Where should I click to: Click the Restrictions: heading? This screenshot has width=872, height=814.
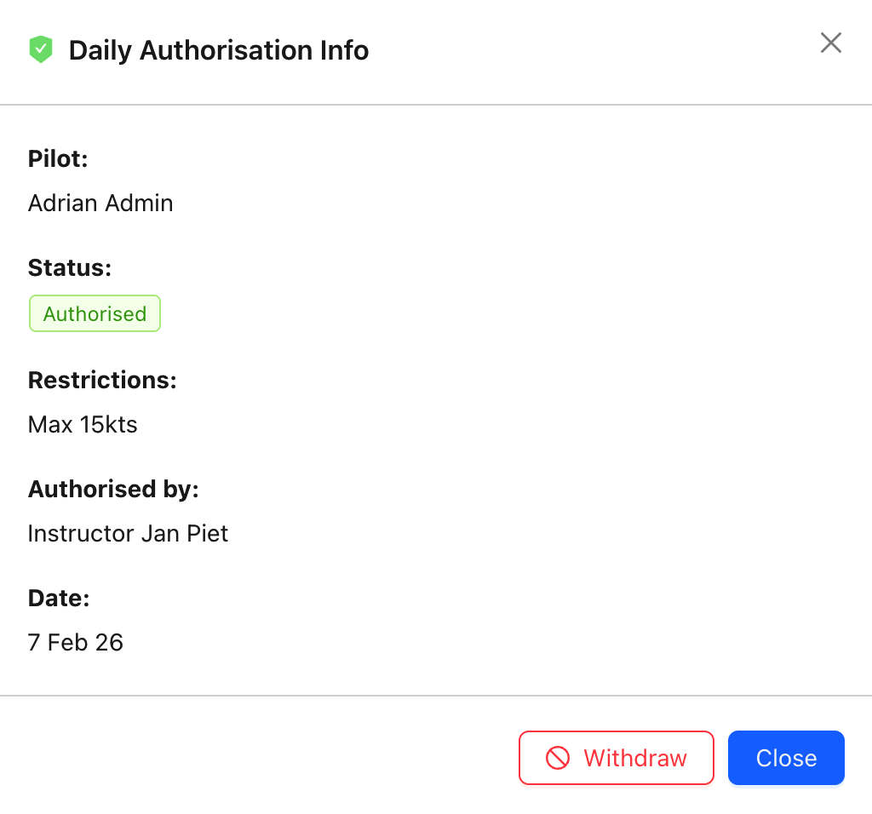[101, 380]
